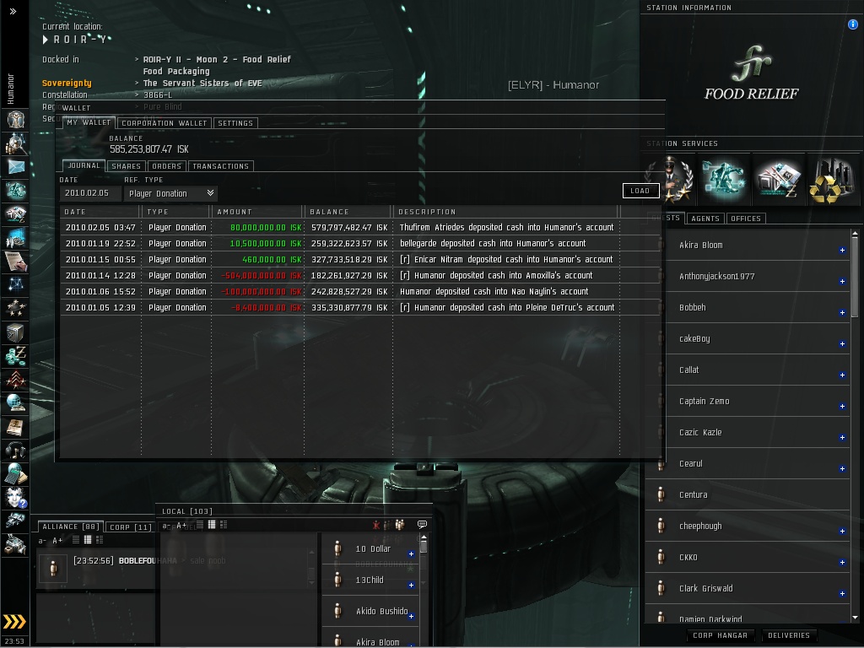Open the Corporation five-stars icon

pos(15,309)
